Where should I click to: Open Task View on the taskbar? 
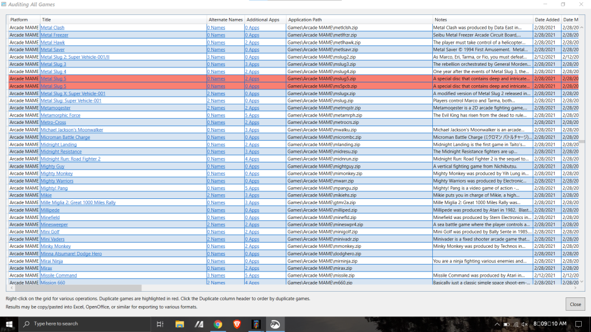pos(160,324)
